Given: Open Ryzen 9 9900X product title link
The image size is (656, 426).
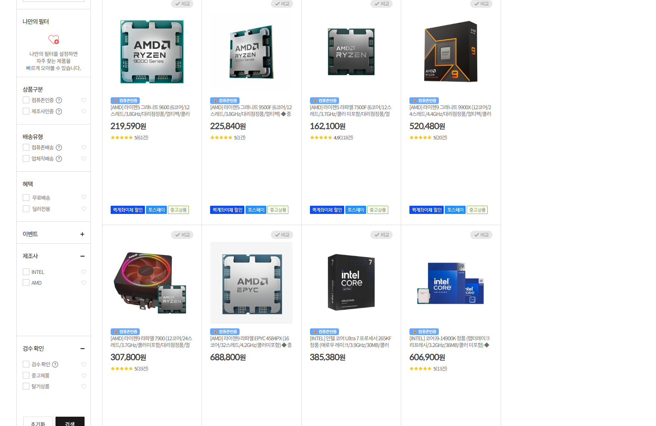Looking at the screenshot, I should click(x=450, y=111).
